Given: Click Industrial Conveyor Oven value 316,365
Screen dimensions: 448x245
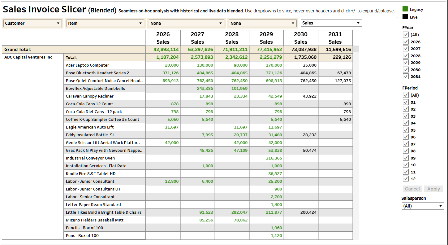Looking at the screenshot, I should pyautogui.click(x=274, y=158).
